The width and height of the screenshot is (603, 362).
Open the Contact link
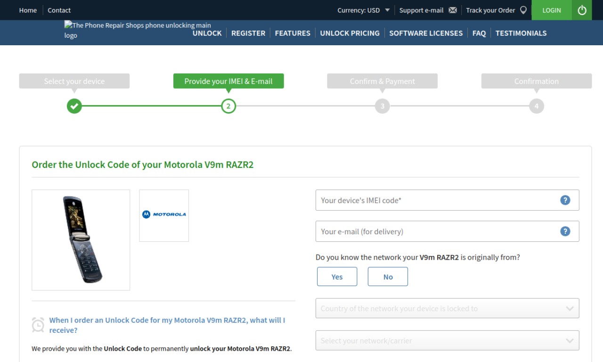coord(59,10)
